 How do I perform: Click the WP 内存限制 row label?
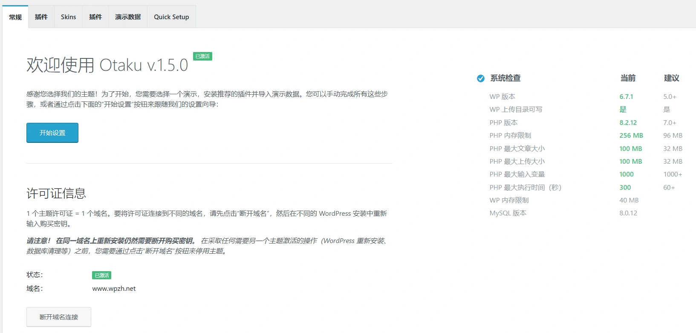pyautogui.click(x=509, y=200)
